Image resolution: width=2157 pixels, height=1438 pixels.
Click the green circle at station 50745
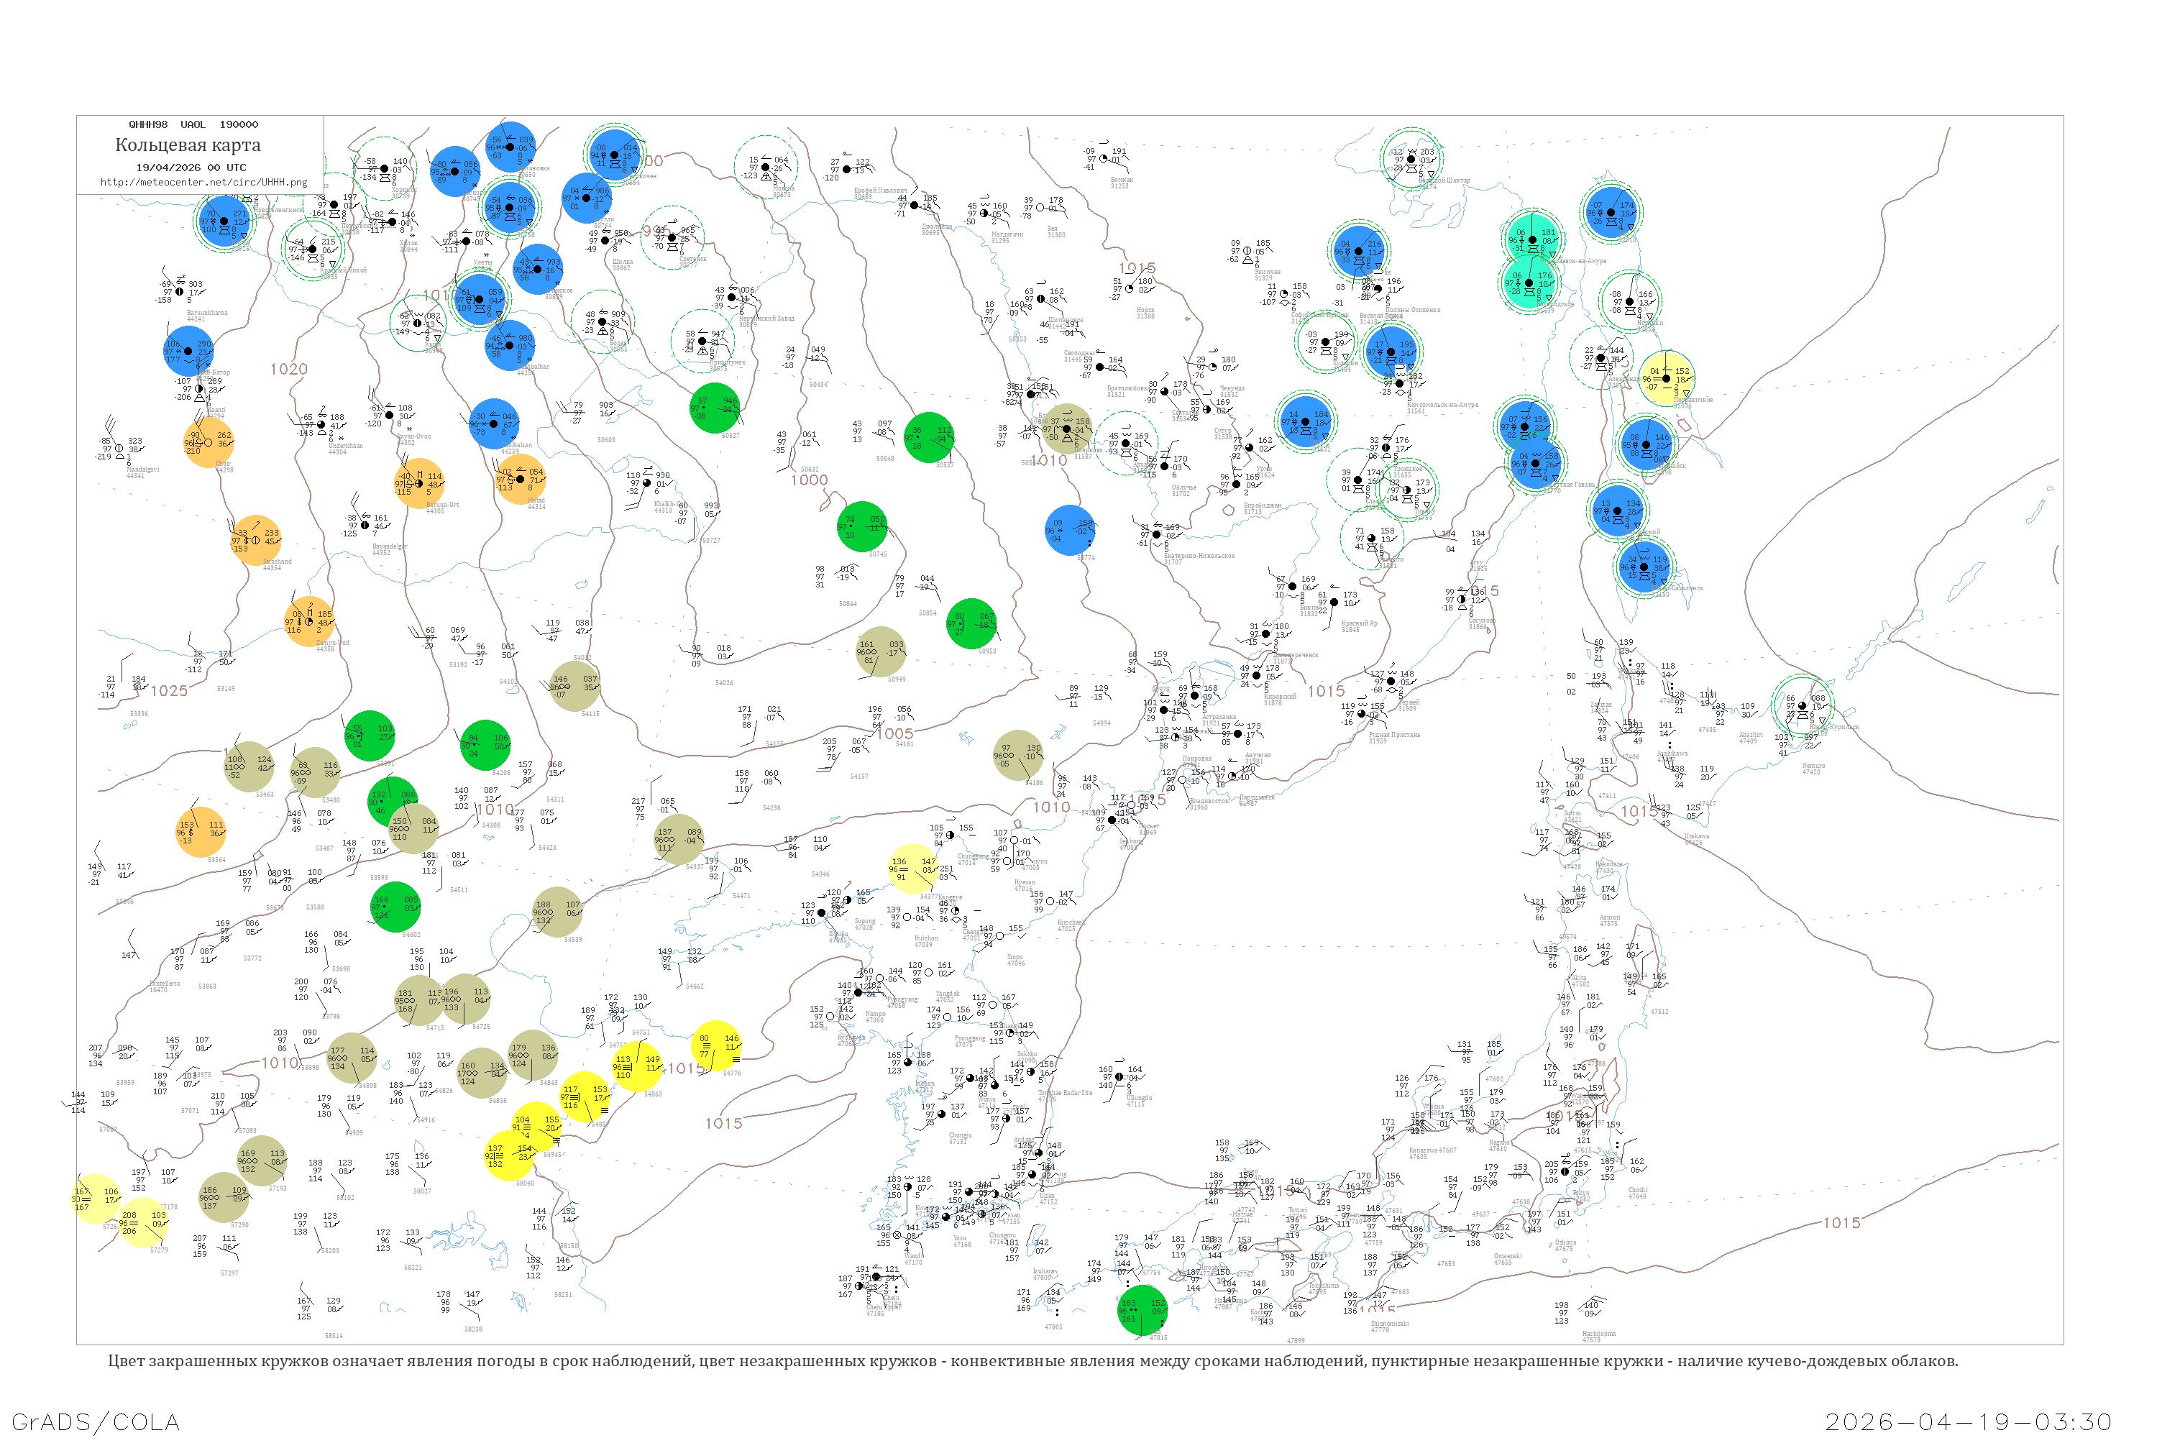862,526
